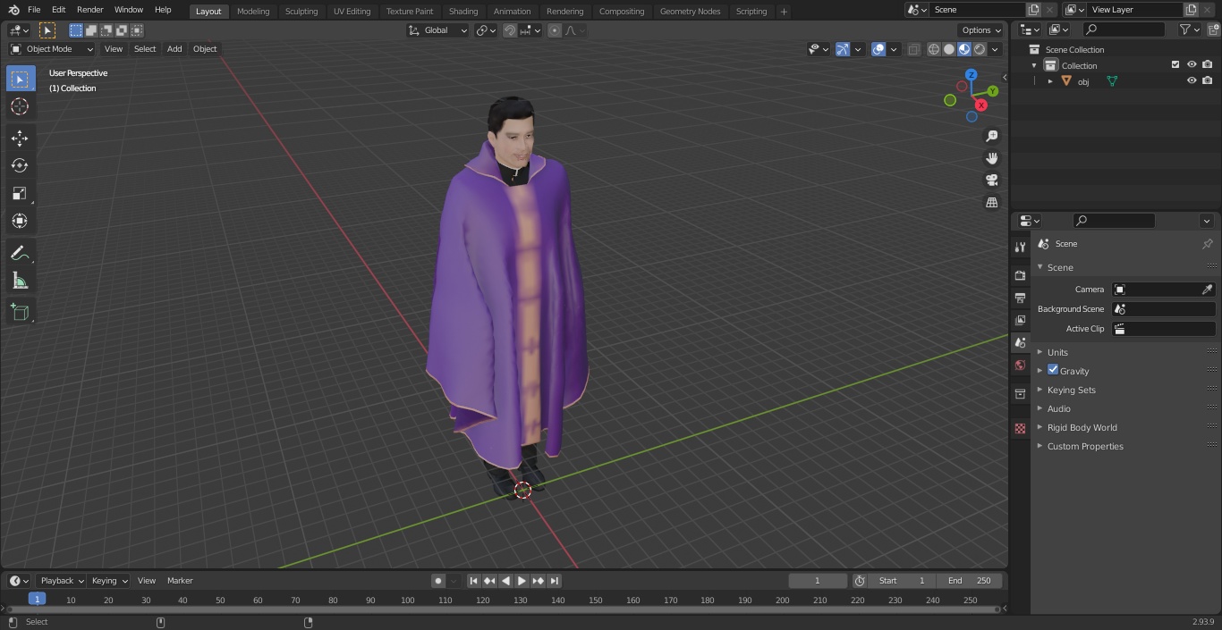Image resolution: width=1222 pixels, height=630 pixels.
Task: Select the Measure tool
Action: pos(20,281)
